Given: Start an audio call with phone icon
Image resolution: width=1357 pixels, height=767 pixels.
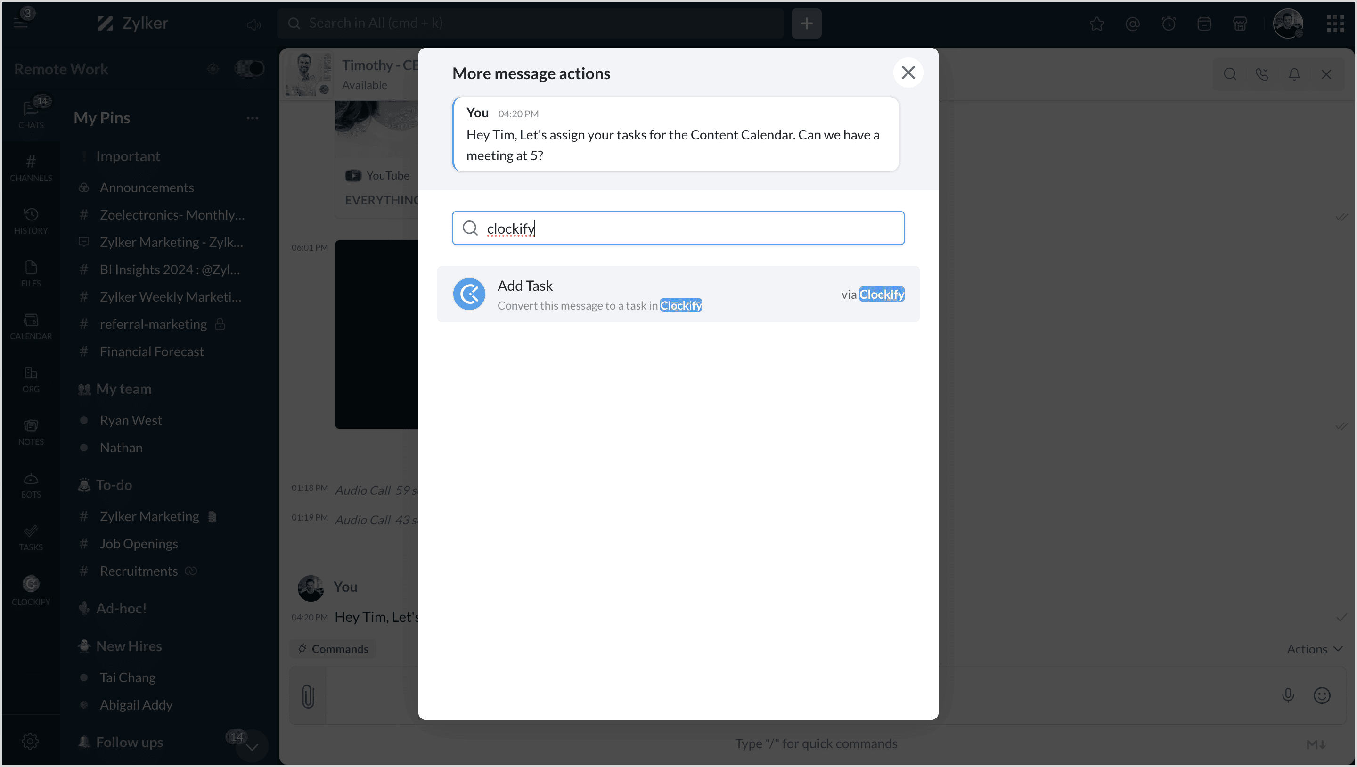Looking at the screenshot, I should pyautogui.click(x=1262, y=74).
